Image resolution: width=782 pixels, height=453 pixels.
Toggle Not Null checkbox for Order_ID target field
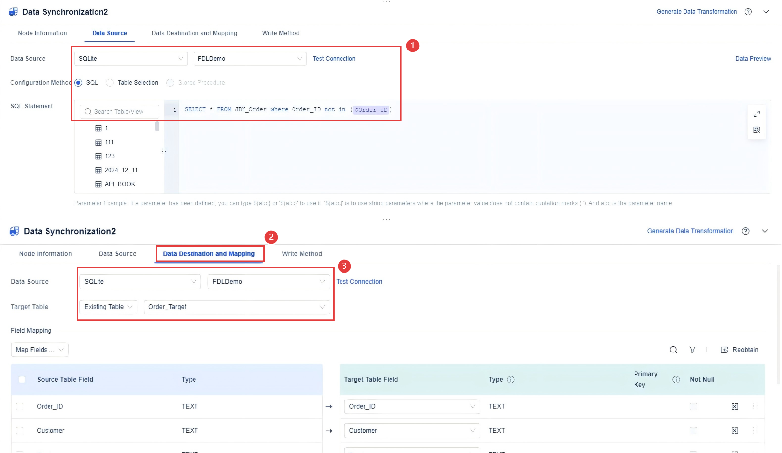693,407
